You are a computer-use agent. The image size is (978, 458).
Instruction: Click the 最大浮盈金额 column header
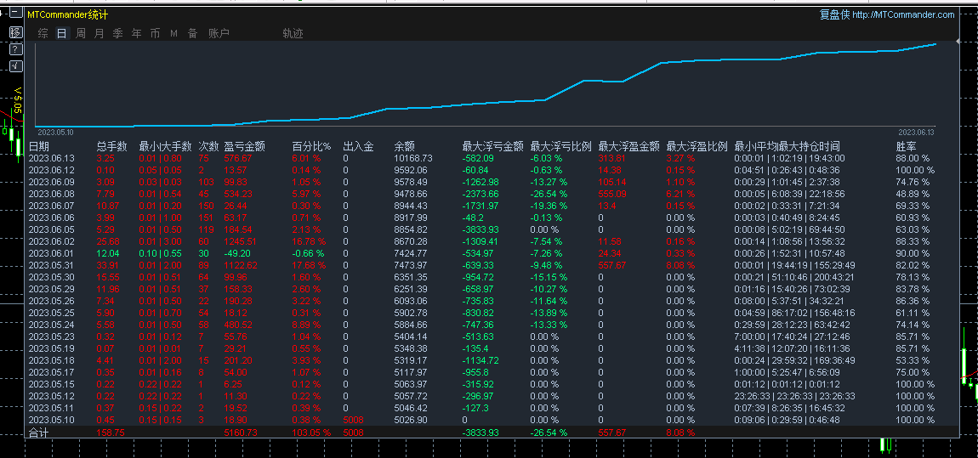click(628, 146)
